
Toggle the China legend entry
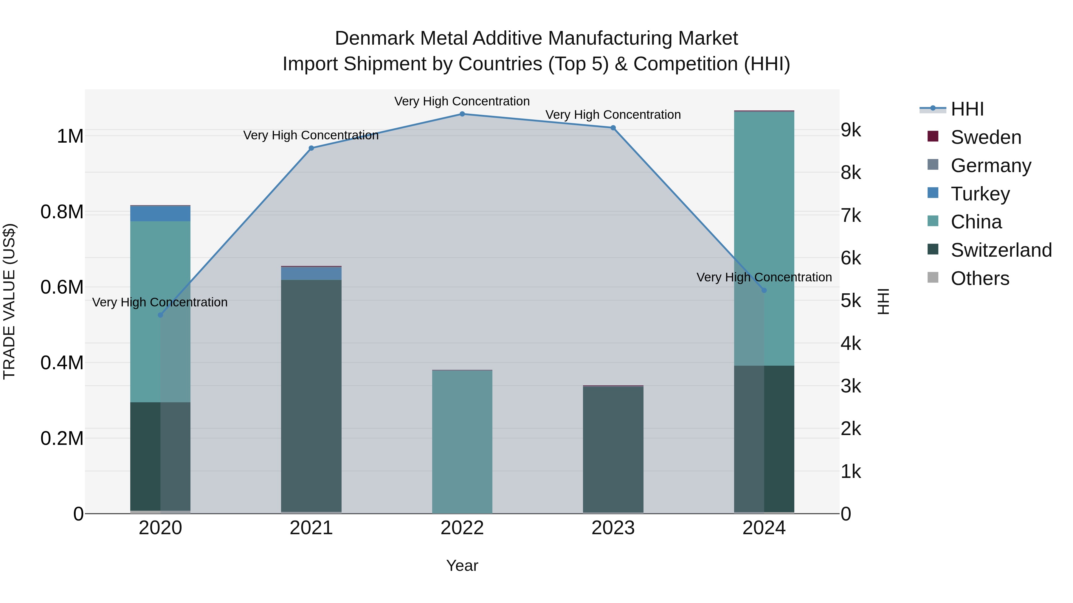pyautogui.click(x=964, y=222)
